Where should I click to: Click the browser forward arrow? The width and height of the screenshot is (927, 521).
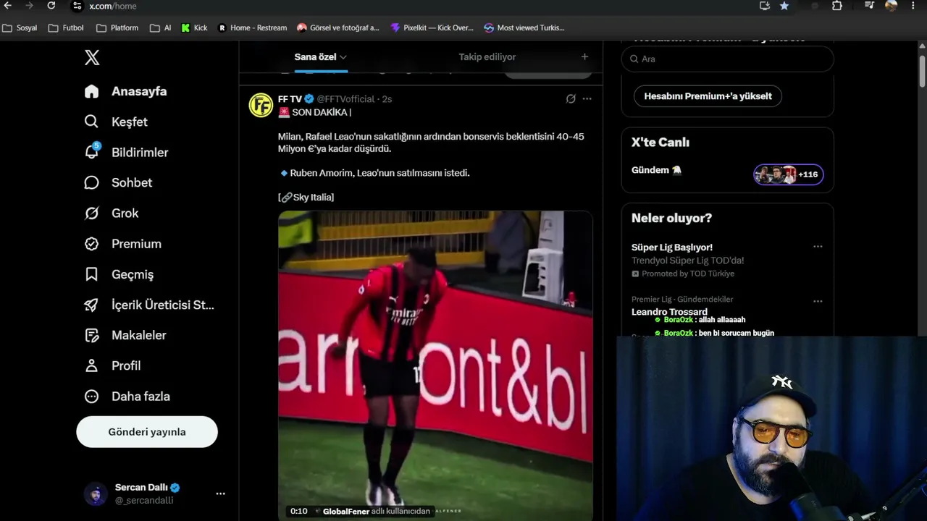click(x=30, y=6)
